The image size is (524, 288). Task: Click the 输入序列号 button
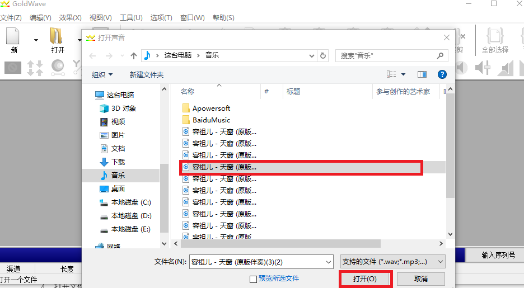pyautogui.click(x=498, y=255)
